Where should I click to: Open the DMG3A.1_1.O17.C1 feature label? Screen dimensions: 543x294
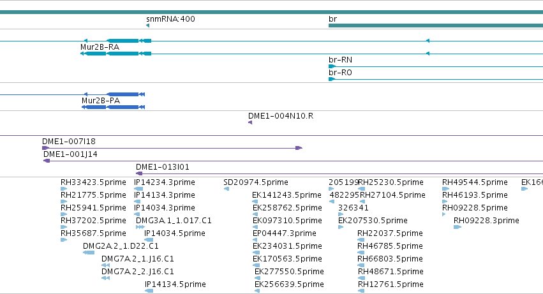pyautogui.click(x=174, y=221)
